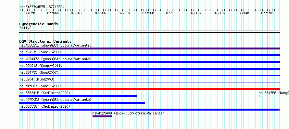Open the nsv834756 Wong label
Screen dimensions: 289x129
point(274,93)
